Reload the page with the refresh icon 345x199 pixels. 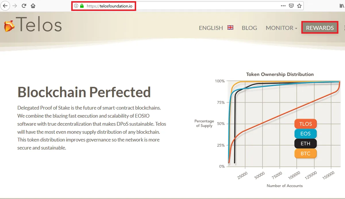click(x=24, y=6)
